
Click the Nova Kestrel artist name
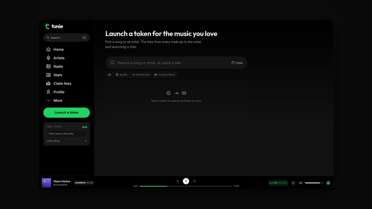[60, 185]
